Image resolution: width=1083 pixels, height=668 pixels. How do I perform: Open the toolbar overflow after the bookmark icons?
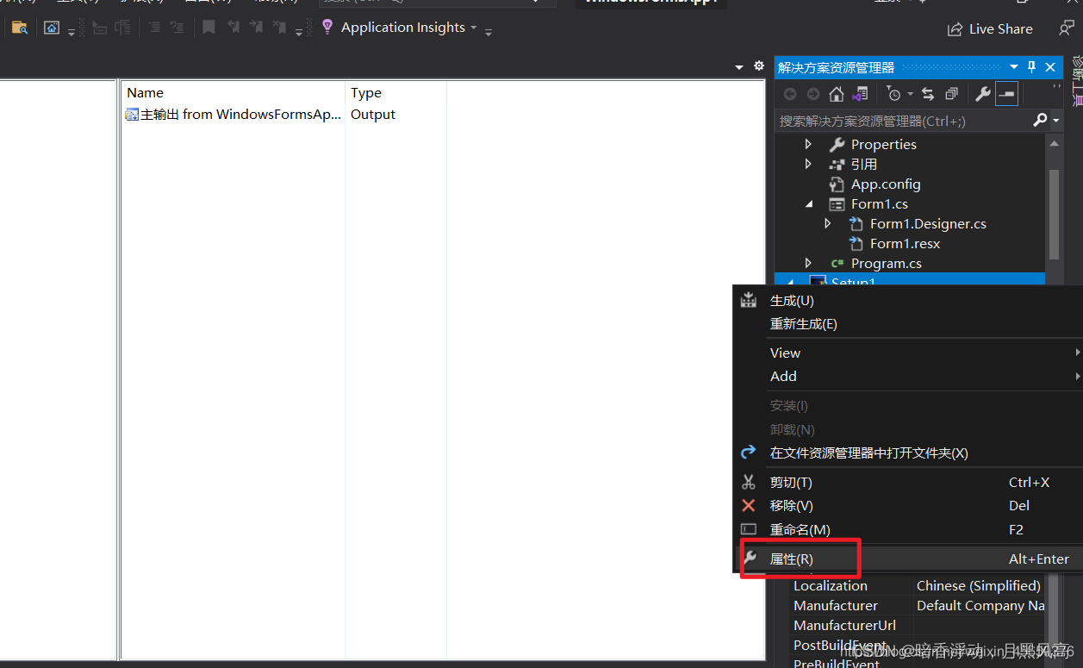(x=299, y=32)
